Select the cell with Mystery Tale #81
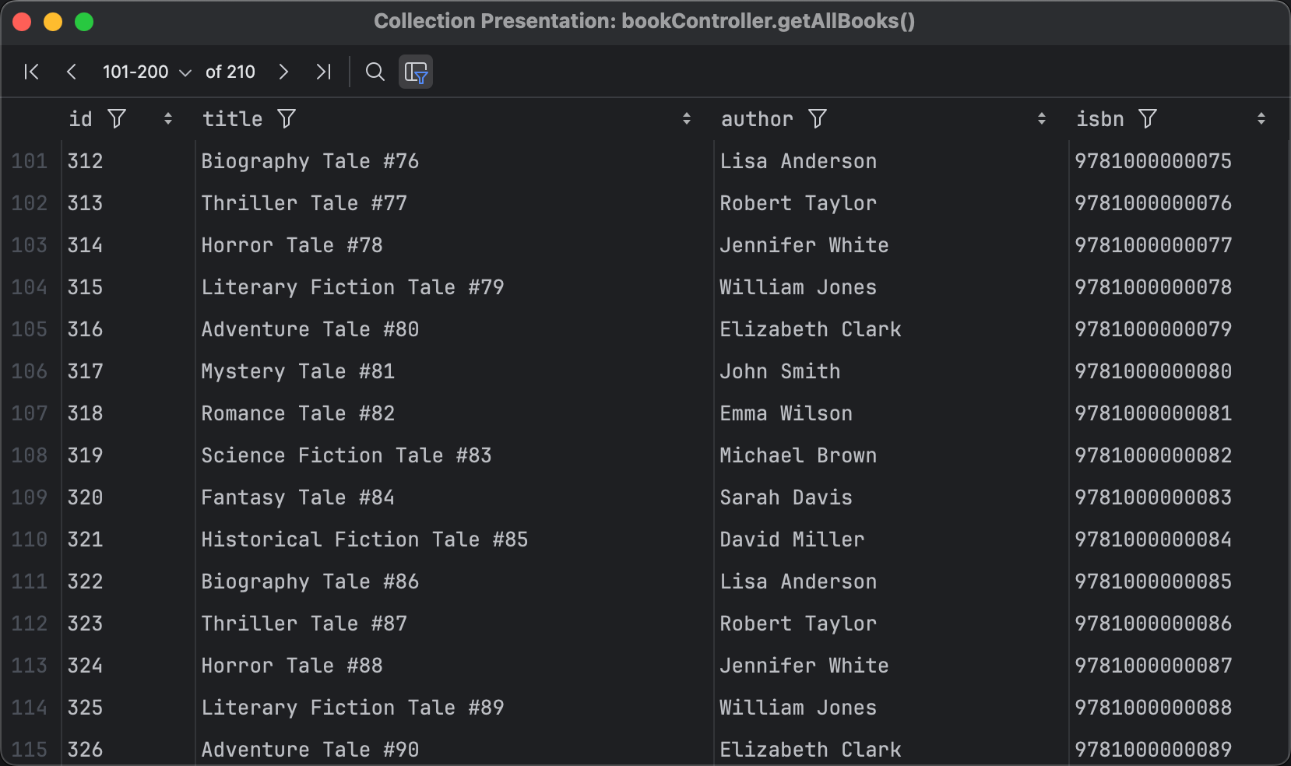Screen dimensions: 1291x766 coord(298,371)
